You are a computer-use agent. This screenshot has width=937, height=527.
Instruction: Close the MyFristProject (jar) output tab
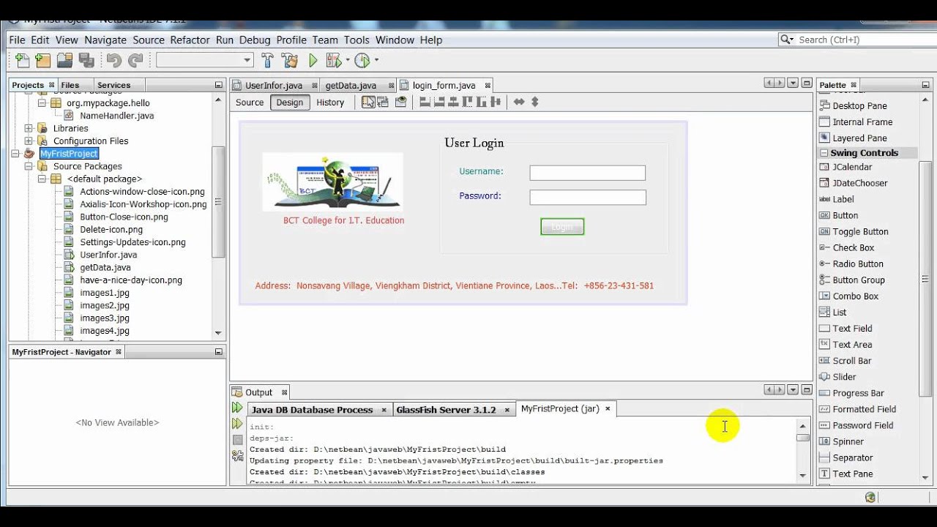pos(608,408)
